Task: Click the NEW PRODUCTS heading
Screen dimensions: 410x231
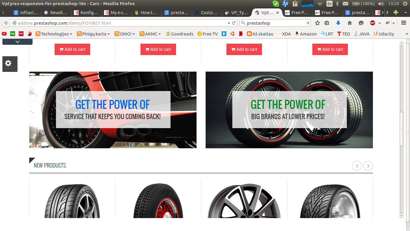Action: [50, 165]
